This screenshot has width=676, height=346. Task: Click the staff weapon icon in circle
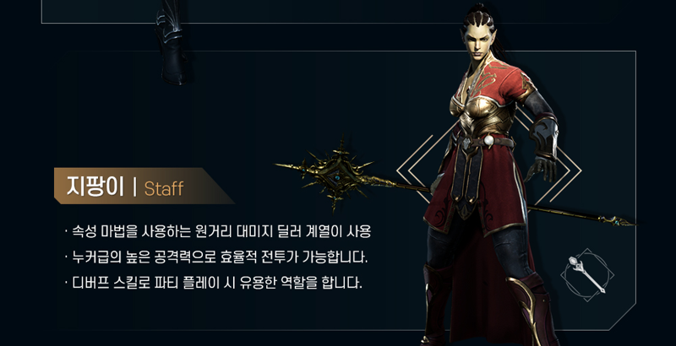pos(587,274)
